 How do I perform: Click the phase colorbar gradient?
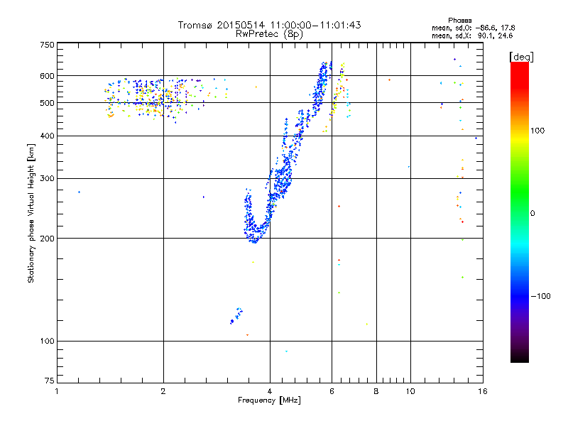pos(520,212)
